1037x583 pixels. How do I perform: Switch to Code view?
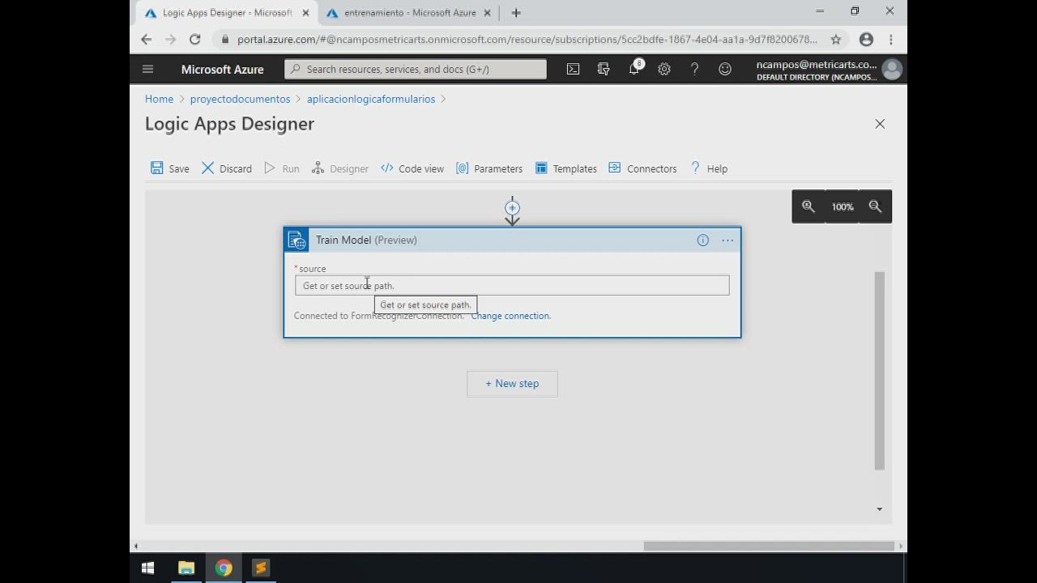click(412, 168)
